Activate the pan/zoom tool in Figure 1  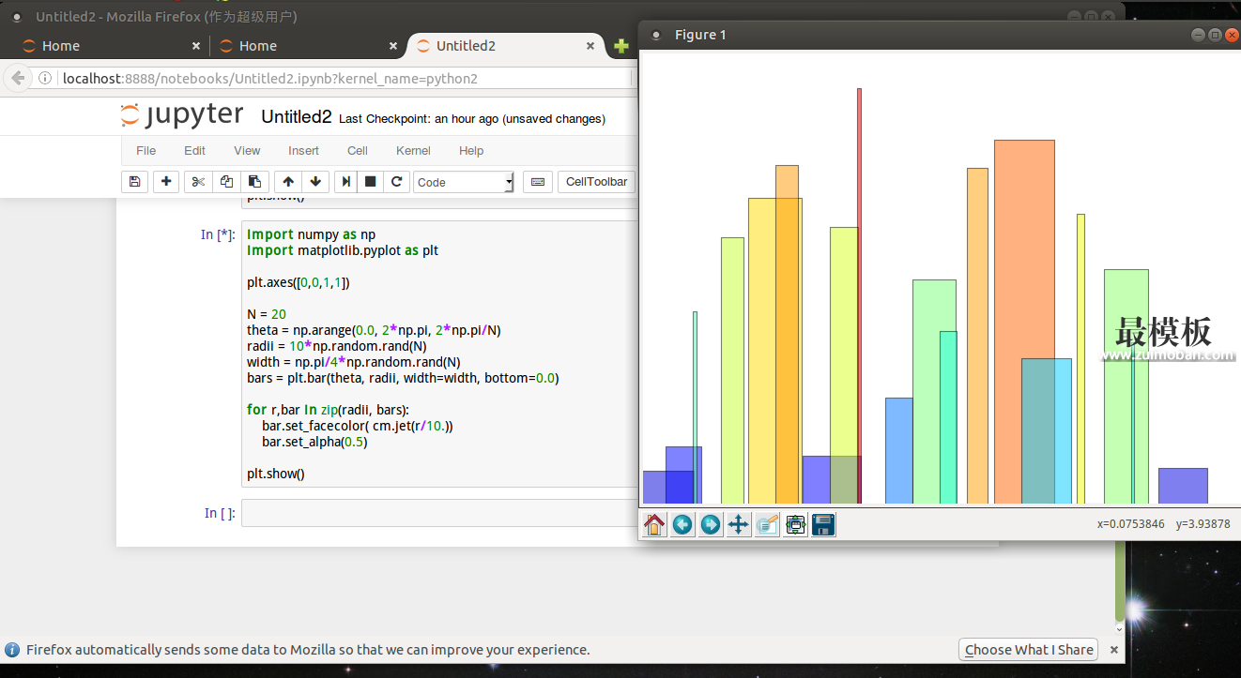(x=739, y=524)
